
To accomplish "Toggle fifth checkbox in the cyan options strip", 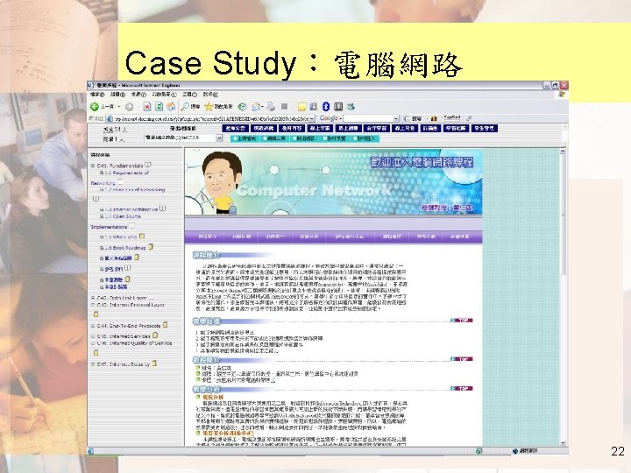I will coord(355,138).
